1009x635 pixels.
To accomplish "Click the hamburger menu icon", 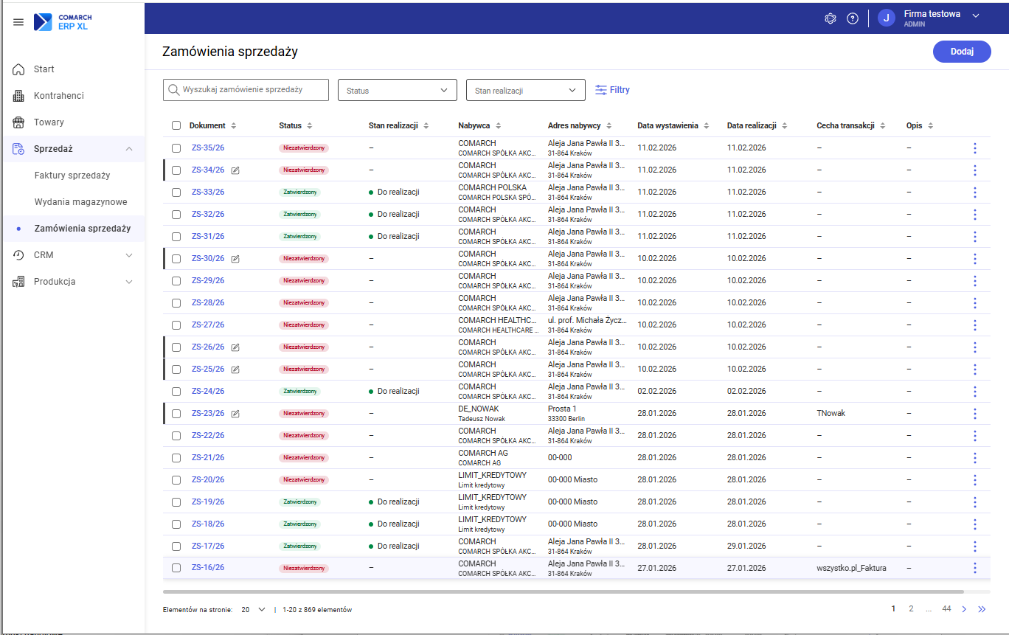I will [x=18, y=22].
